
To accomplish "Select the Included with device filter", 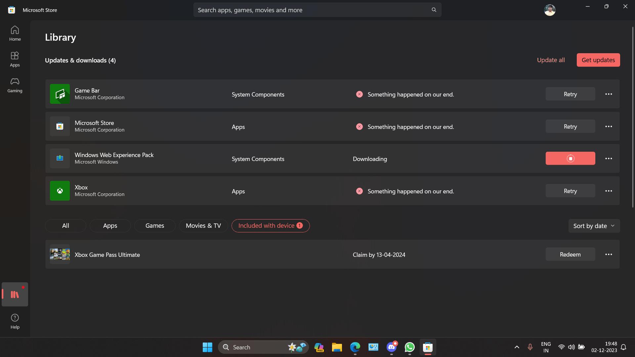I will coord(271,225).
